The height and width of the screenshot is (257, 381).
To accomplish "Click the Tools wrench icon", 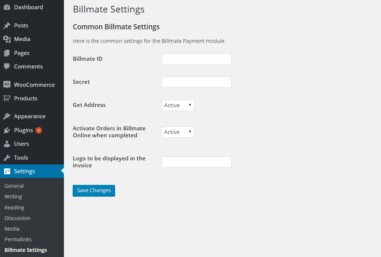I will click(7, 158).
